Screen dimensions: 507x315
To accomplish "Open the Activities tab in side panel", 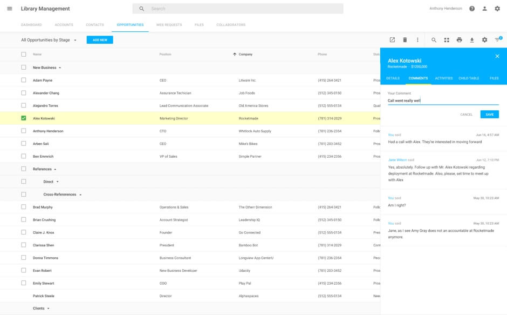I will (x=443, y=78).
